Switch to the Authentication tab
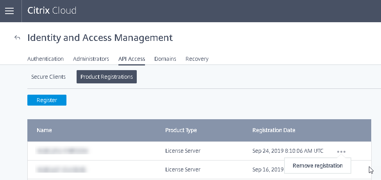 pyautogui.click(x=45, y=59)
